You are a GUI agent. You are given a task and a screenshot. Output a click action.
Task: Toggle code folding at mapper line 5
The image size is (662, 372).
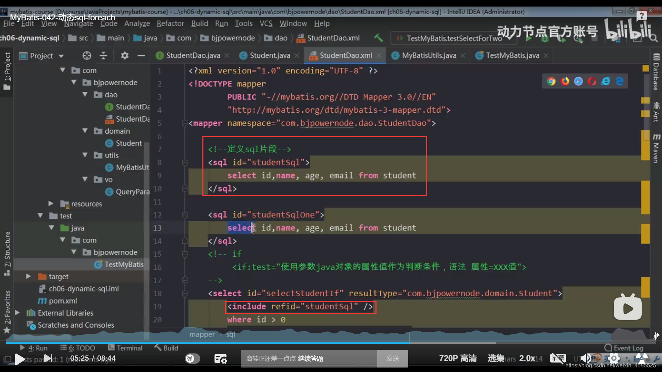click(x=184, y=123)
